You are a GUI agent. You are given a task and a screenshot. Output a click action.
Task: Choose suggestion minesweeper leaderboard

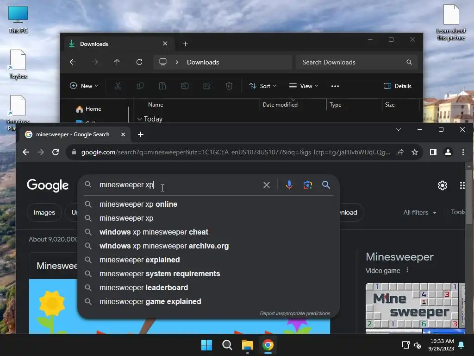pos(209,288)
